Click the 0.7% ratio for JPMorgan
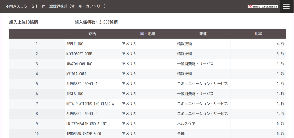 [281, 134]
